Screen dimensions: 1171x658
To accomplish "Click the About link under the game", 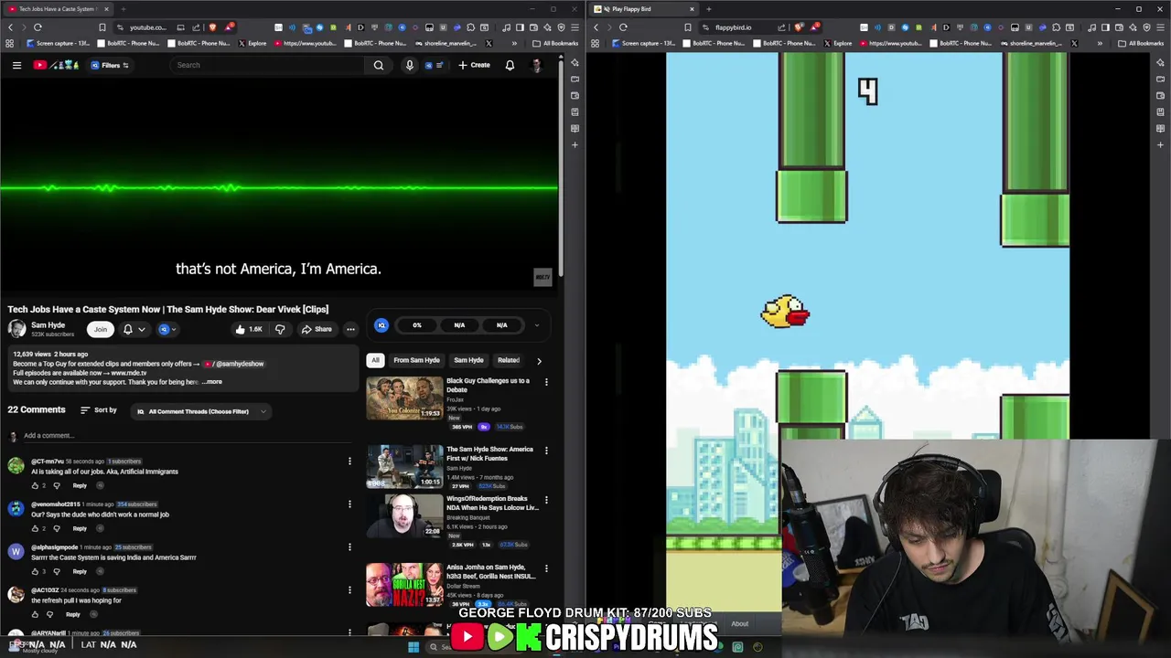I will [739, 624].
